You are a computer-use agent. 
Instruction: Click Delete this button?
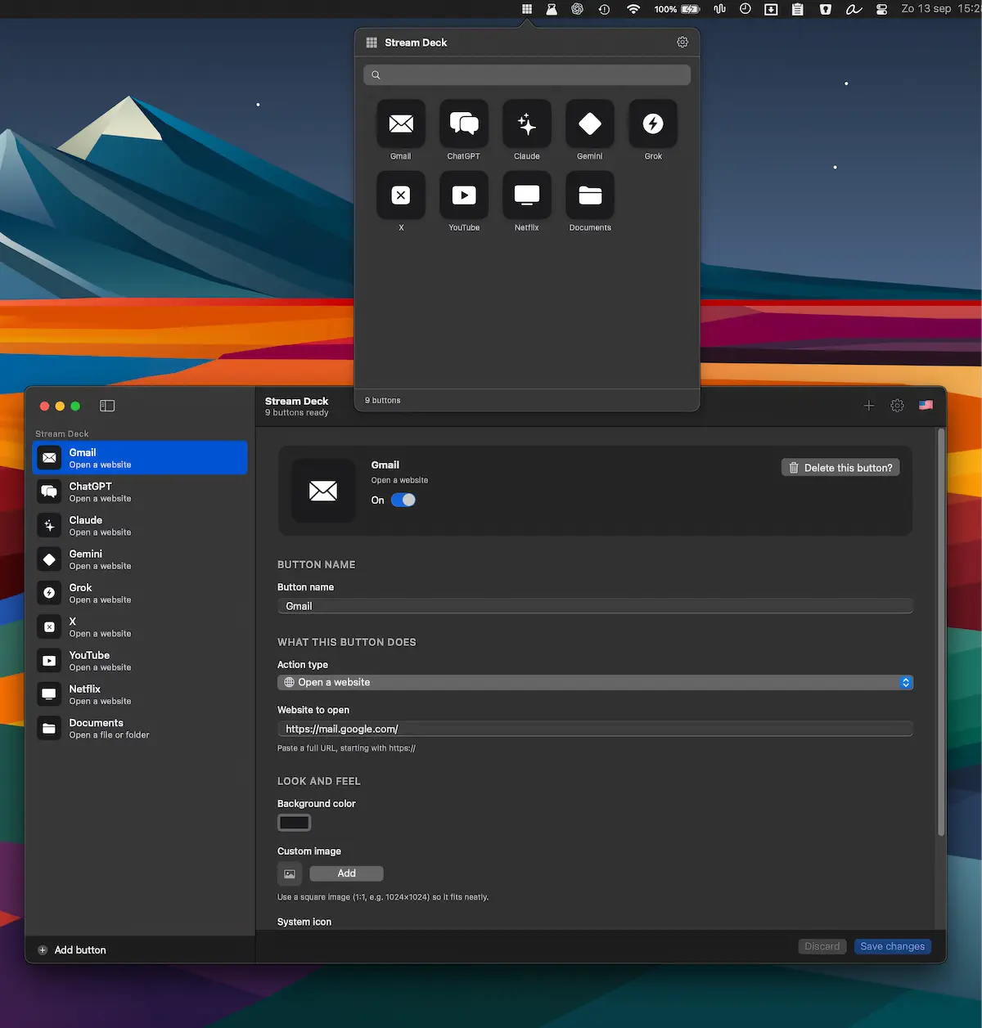pos(840,468)
